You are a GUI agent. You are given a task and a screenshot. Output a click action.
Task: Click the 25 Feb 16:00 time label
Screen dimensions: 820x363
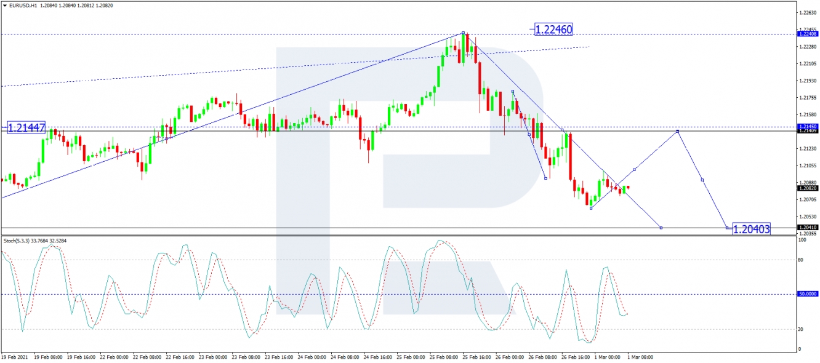(475, 356)
